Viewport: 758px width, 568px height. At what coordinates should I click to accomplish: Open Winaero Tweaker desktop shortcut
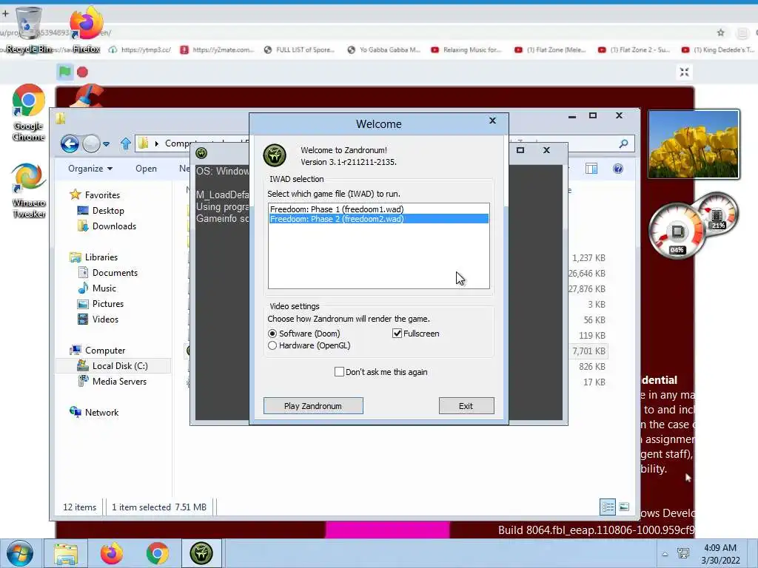(x=29, y=190)
